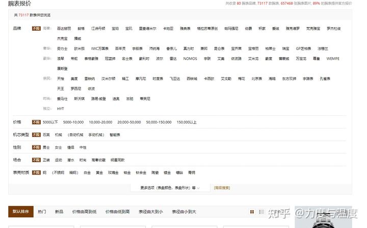Sort by 价格由高到低
367x228 pixels.
coord(84,212)
